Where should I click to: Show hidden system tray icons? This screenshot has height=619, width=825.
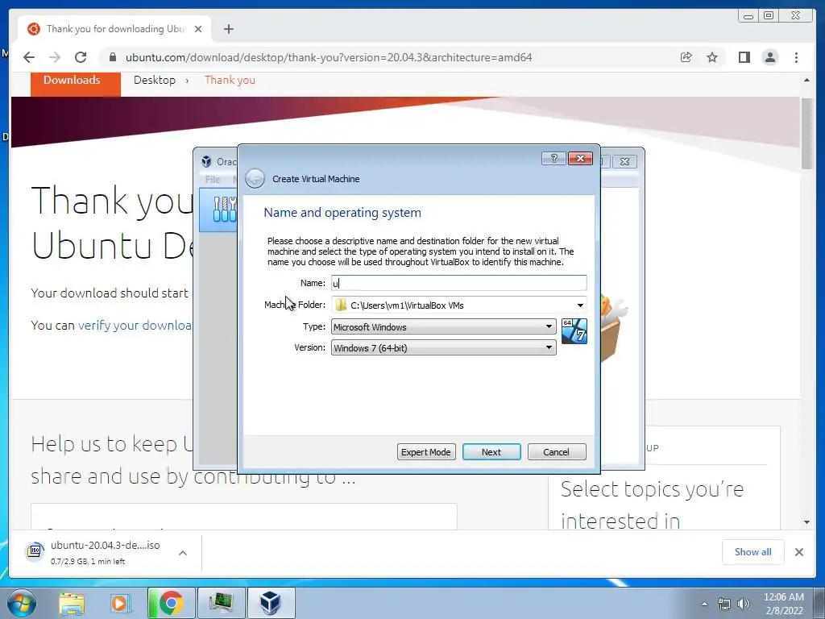click(704, 604)
